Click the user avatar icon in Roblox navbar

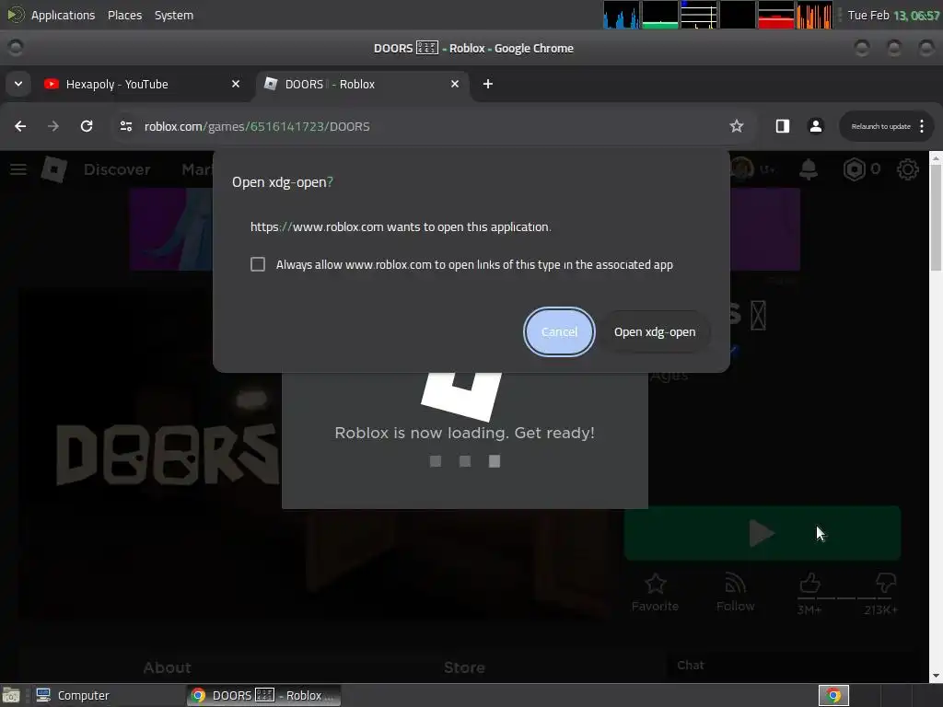(742, 169)
